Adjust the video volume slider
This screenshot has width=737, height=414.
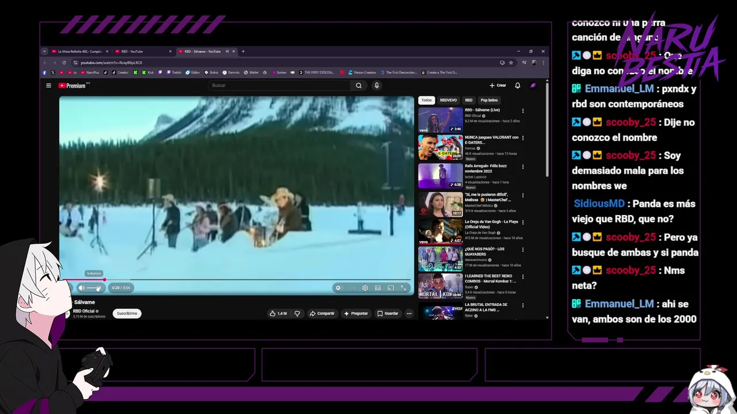[x=94, y=287]
